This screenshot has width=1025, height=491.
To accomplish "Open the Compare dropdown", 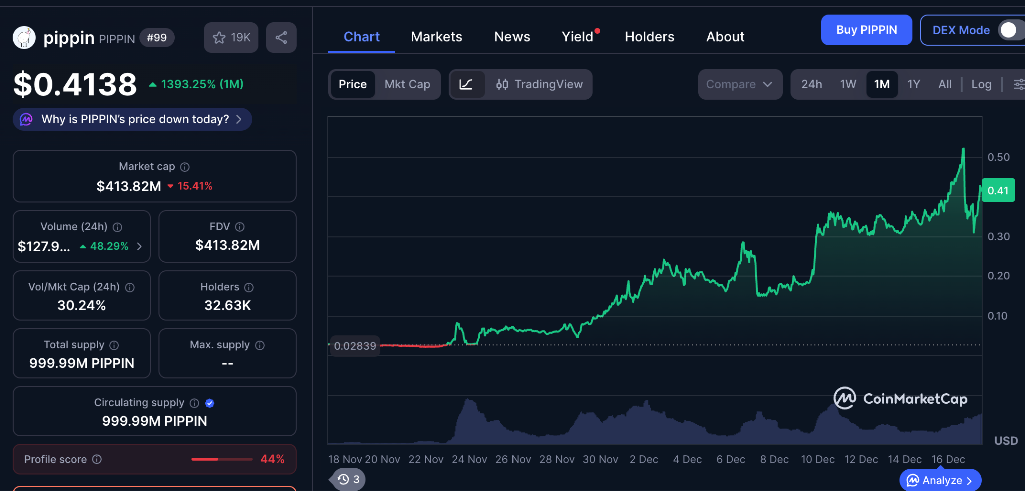I will 739,84.
